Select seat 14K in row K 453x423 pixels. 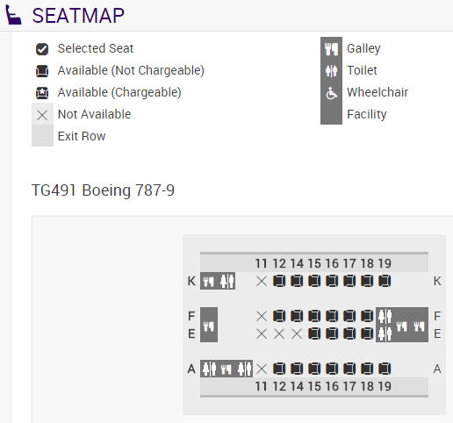click(x=297, y=281)
